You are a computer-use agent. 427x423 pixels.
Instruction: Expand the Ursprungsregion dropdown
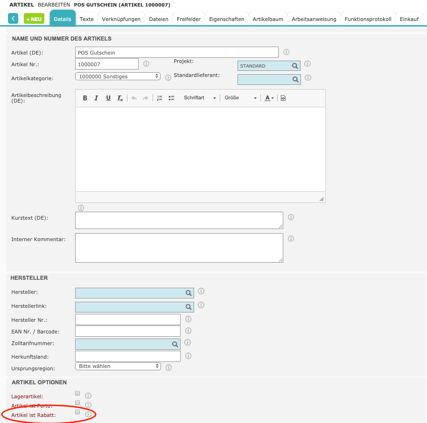point(118,367)
